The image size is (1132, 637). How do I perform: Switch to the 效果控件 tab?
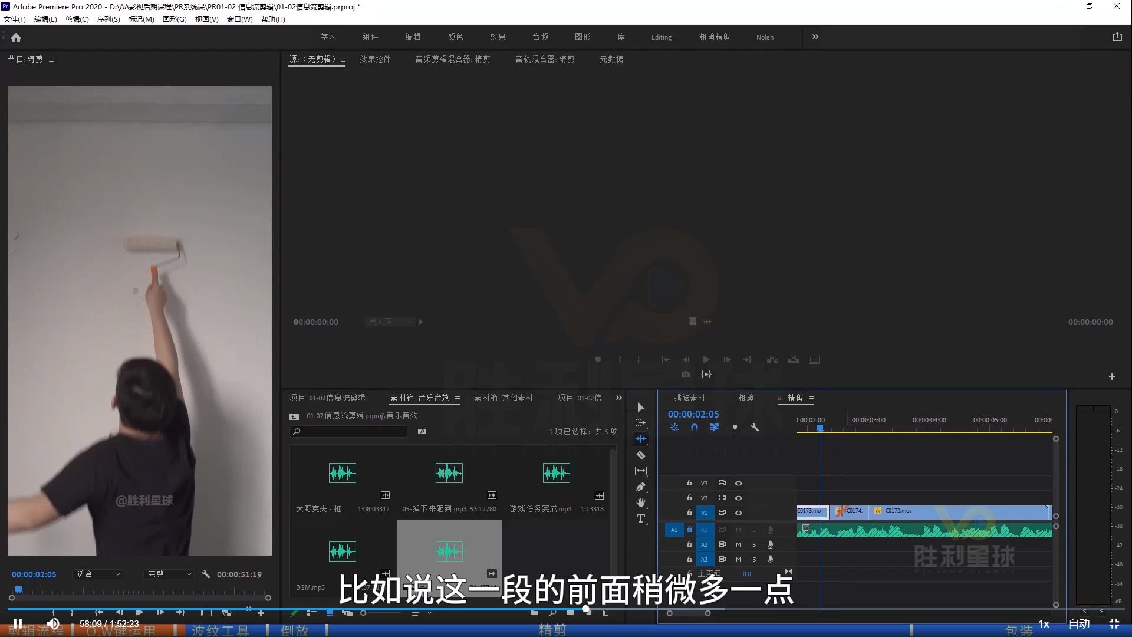pyautogui.click(x=375, y=59)
